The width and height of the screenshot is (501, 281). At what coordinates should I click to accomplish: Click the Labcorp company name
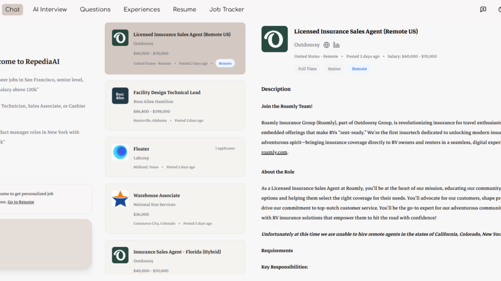click(141, 158)
